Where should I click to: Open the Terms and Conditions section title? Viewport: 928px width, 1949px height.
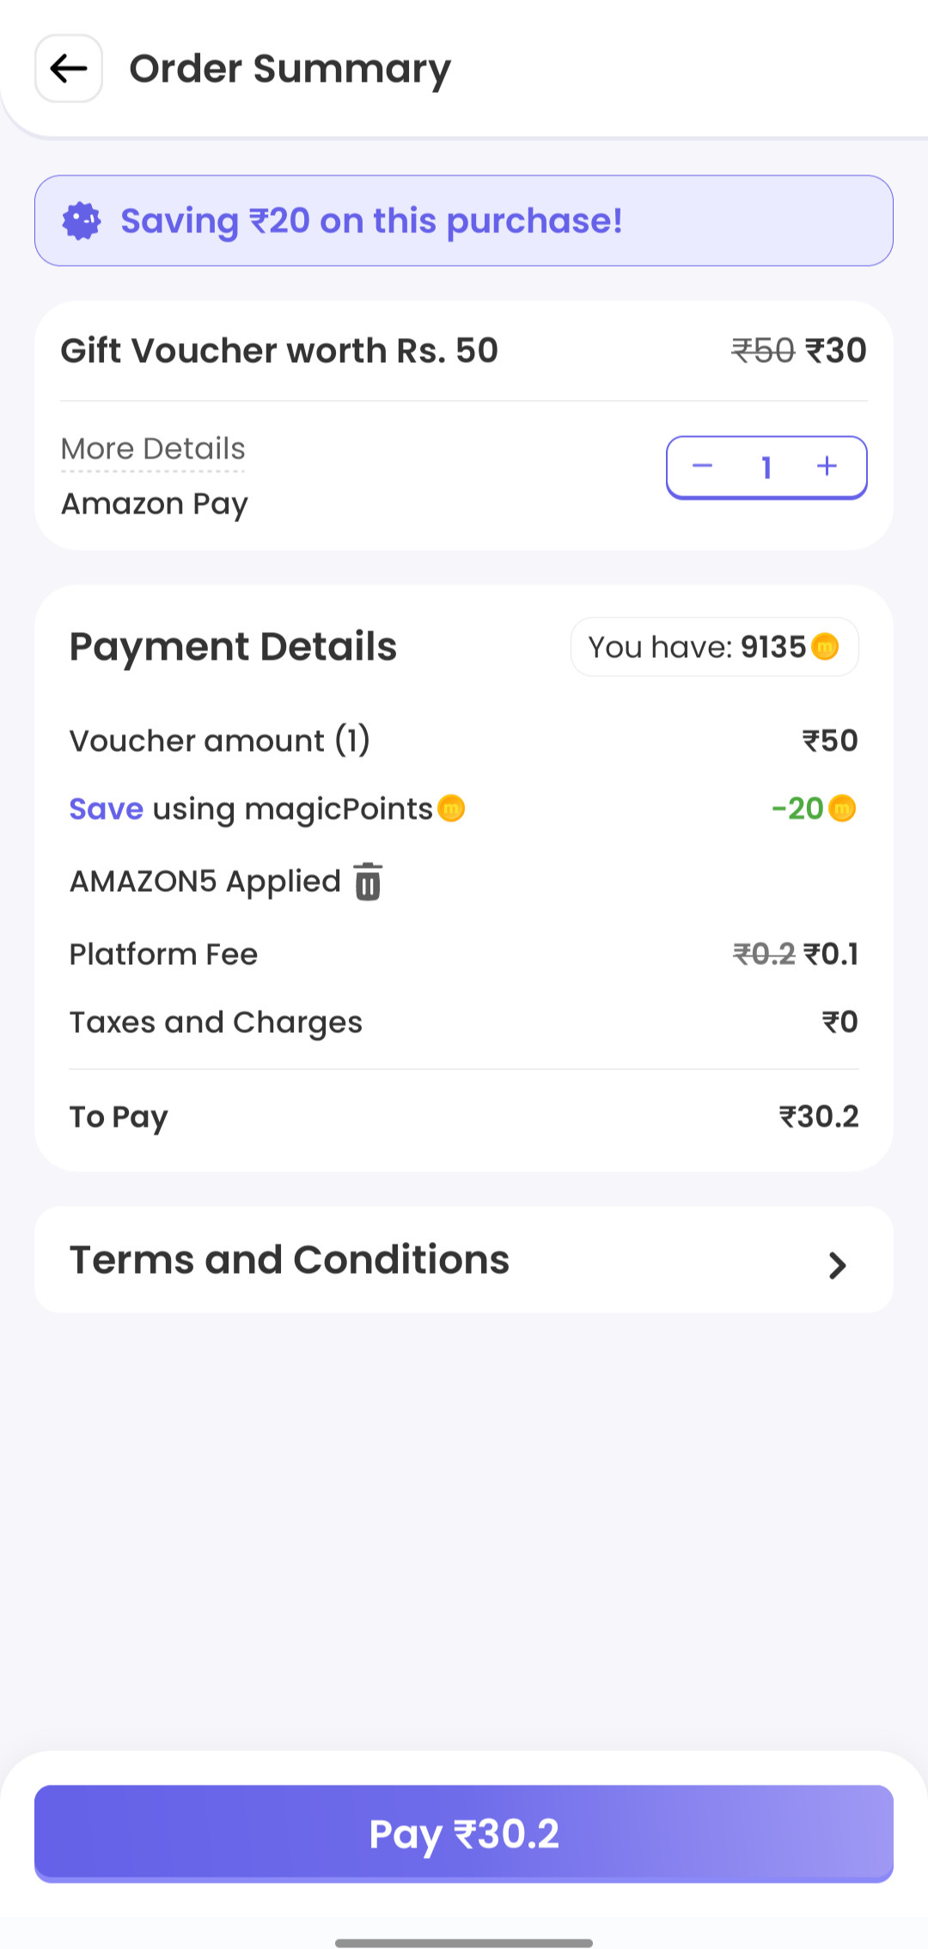click(x=290, y=1260)
